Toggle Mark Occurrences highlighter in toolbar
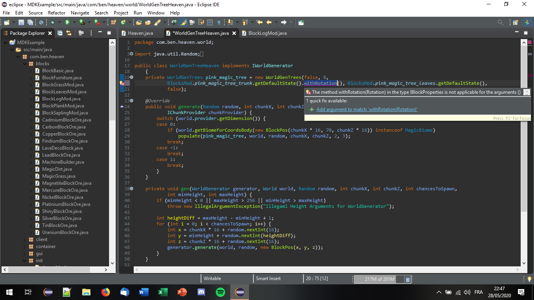 click(x=183, y=23)
